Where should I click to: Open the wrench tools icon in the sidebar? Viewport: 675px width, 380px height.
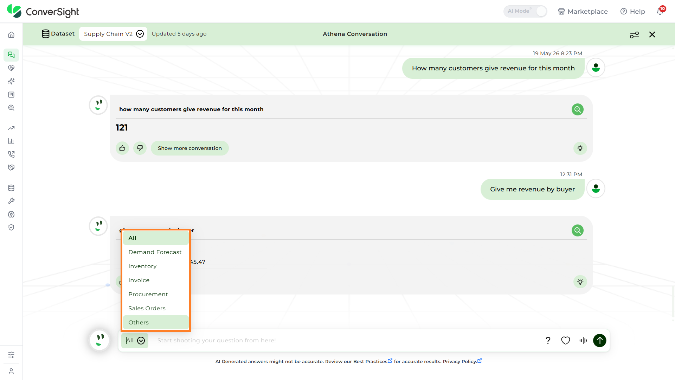pyautogui.click(x=11, y=201)
